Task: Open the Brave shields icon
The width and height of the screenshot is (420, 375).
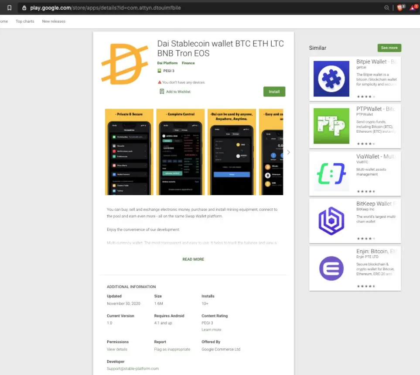Action: [x=400, y=7]
